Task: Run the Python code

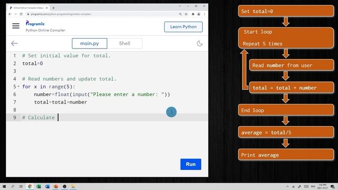Action: (x=191, y=164)
